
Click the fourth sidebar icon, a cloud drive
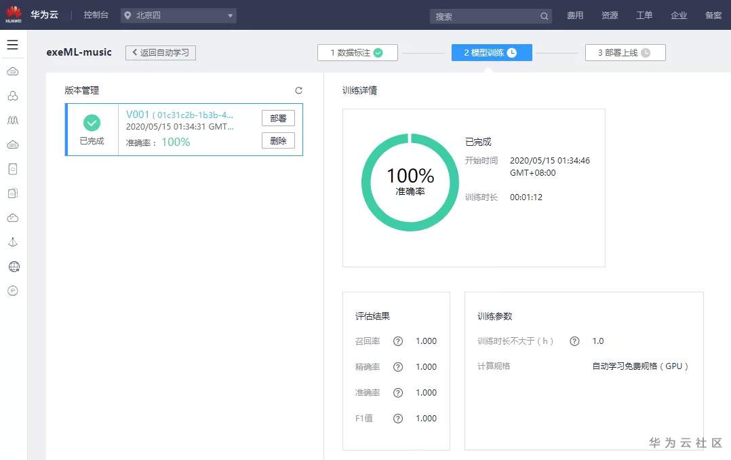[x=13, y=145]
